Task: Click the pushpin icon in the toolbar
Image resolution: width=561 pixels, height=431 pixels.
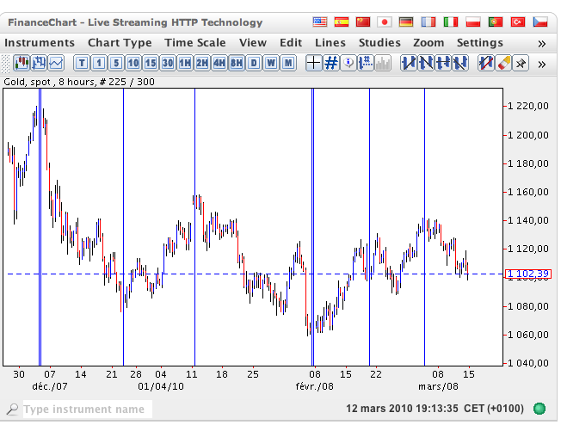Action: tap(521, 62)
